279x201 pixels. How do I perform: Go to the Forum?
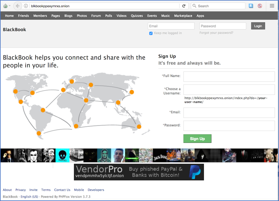pyautogui.click(x=96, y=16)
